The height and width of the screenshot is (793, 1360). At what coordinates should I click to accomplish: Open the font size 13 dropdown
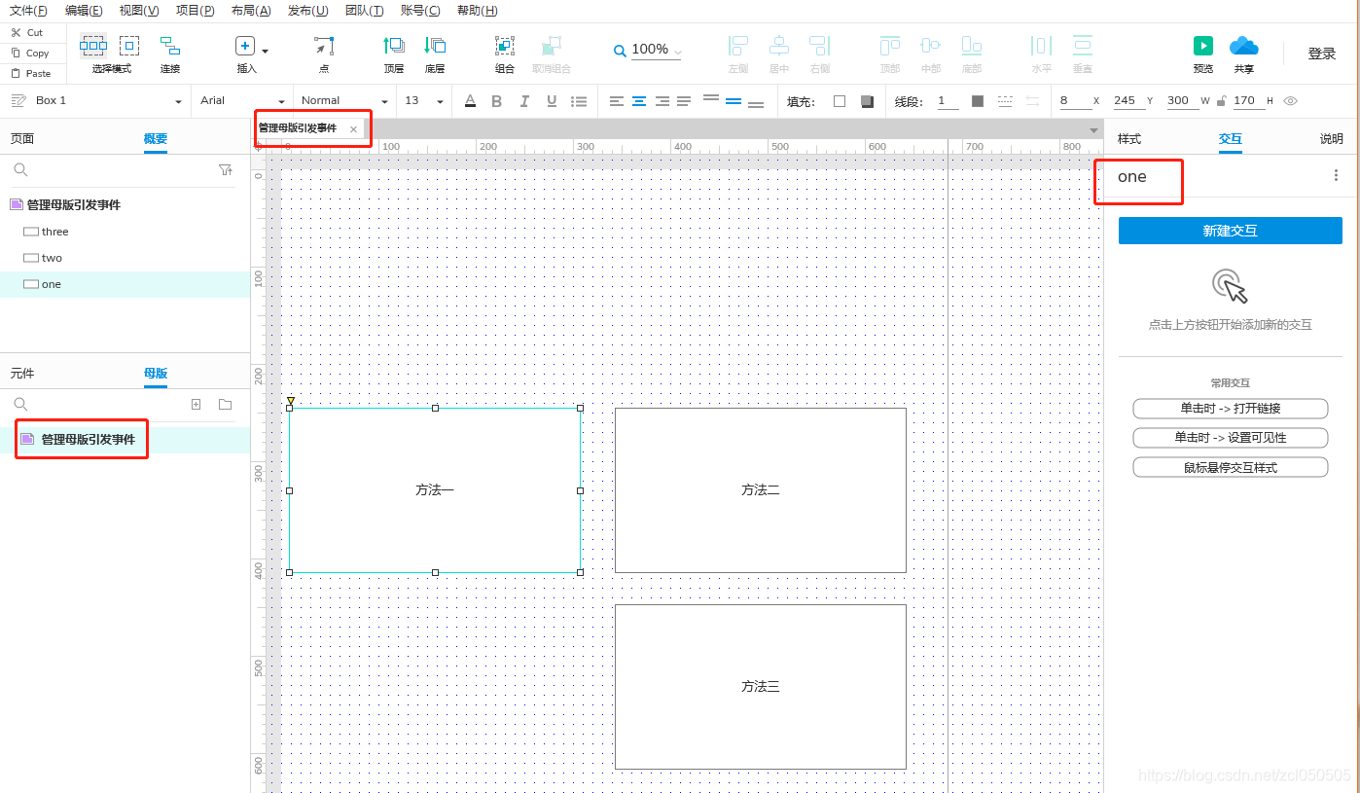[x=440, y=102]
